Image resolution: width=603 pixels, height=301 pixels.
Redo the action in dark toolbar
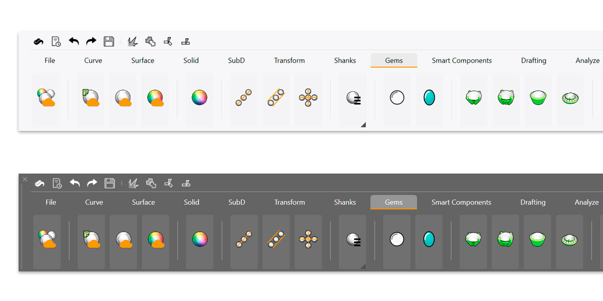(92, 183)
